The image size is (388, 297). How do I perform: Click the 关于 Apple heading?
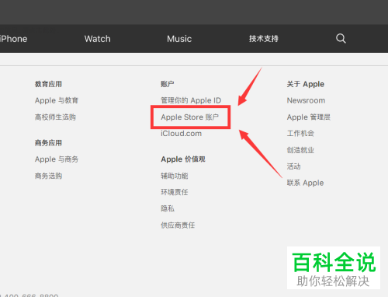[306, 84]
